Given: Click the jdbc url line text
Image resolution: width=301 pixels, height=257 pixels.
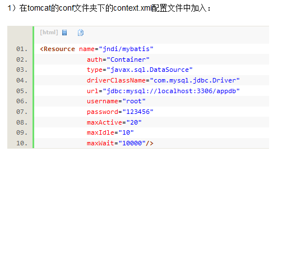Looking at the screenshot, I should pos(163,91).
